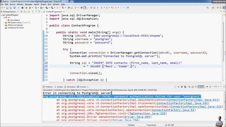Toggle Show Console on Standard Error
Image resolution: width=226 pixels, height=127 pixels.
[x=203, y=87]
